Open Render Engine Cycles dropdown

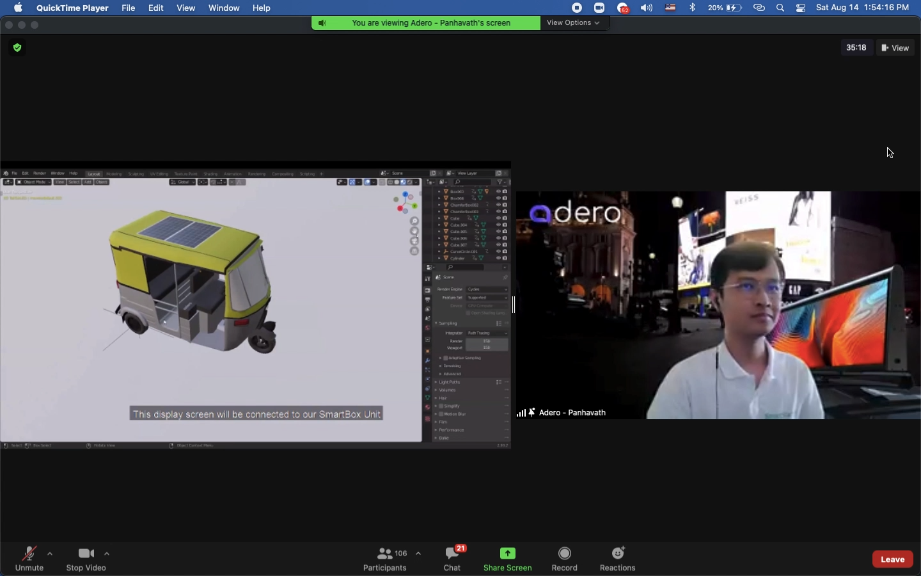pyautogui.click(x=487, y=289)
